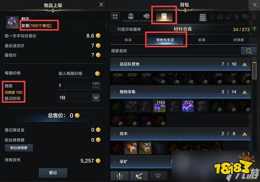Click the grid view icon in backpack header
The height and width of the screenshot is (182, 260).
(115, 17)
